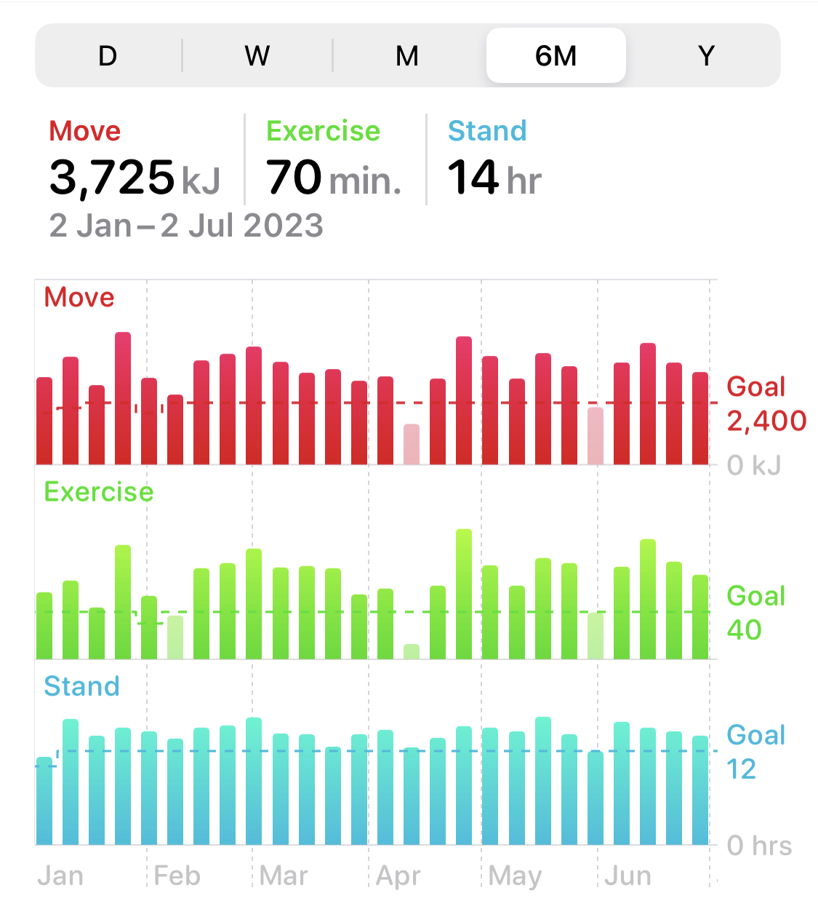Switch to the Y (year) view tab
This screenshot has width=818, height=917.
pos(706,56)
